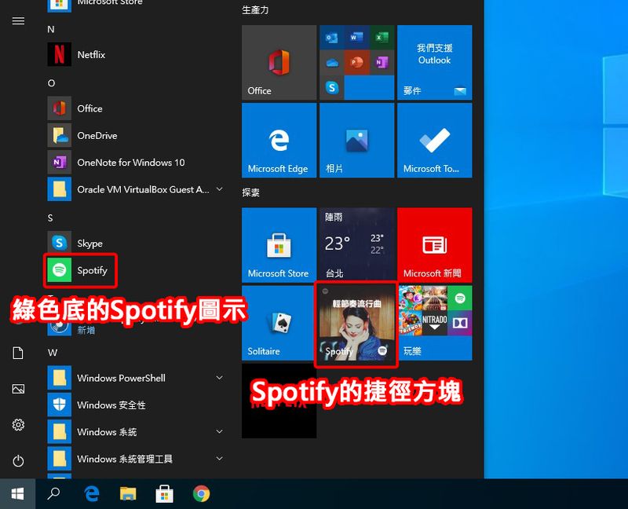The width and height of the screenshot is (628, 509).
Task: Launch Office from the app list
Action: [134, 108]
